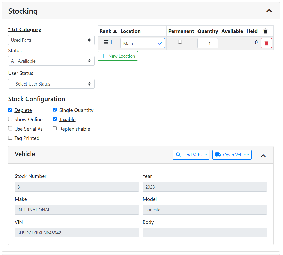This screenshot has height=255, width=283.
Task: Check the Tag Printed box
Action: coord(10,138)
